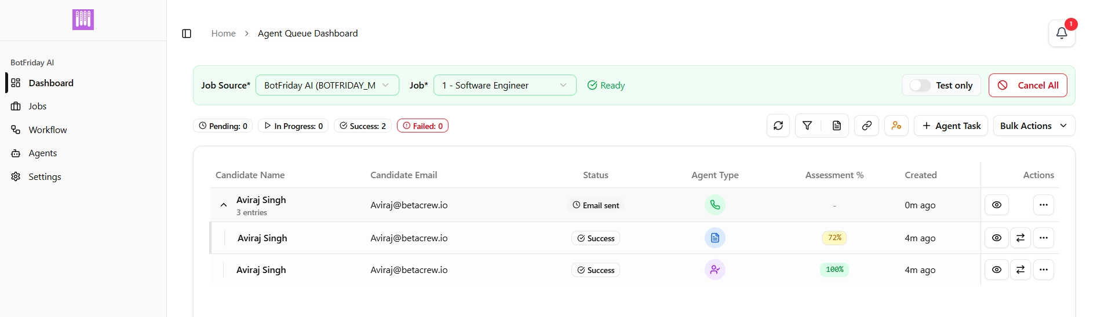Click the 3 entries label
Screen dimensions: 1097x317
[252, 213]
